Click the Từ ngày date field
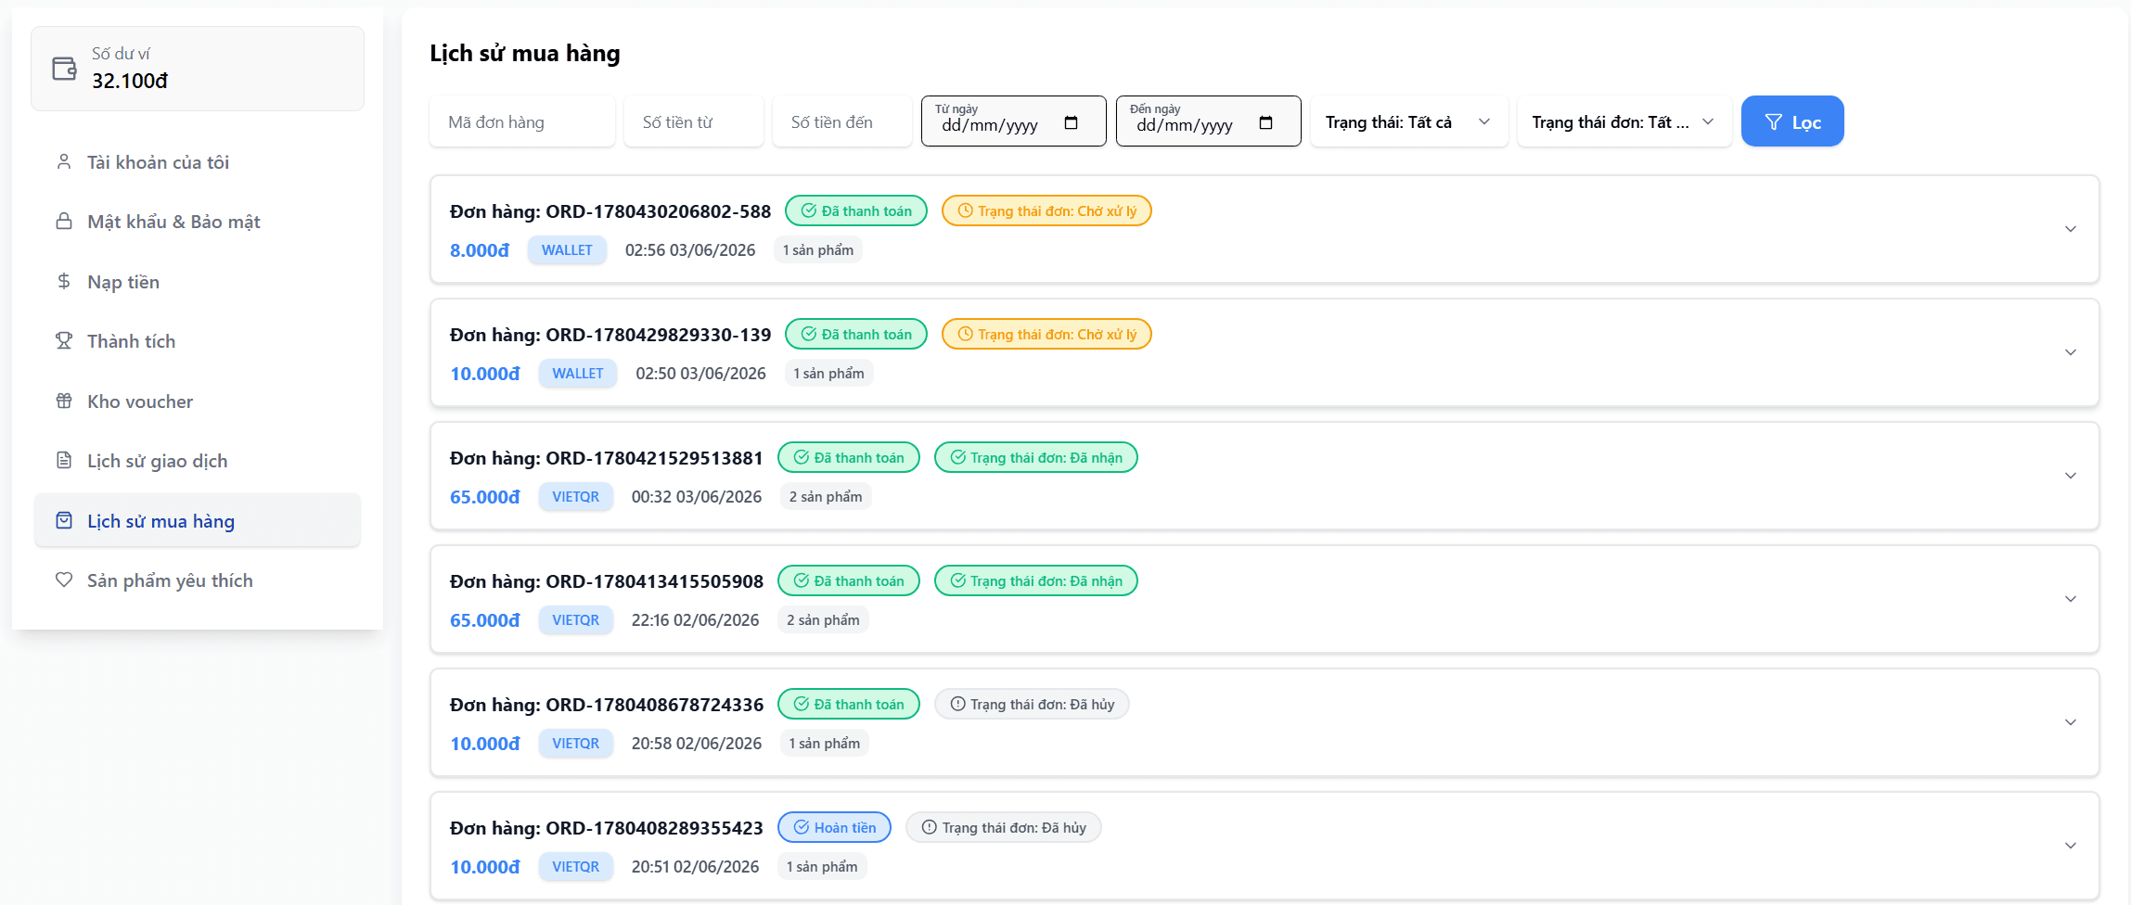 1014,121
